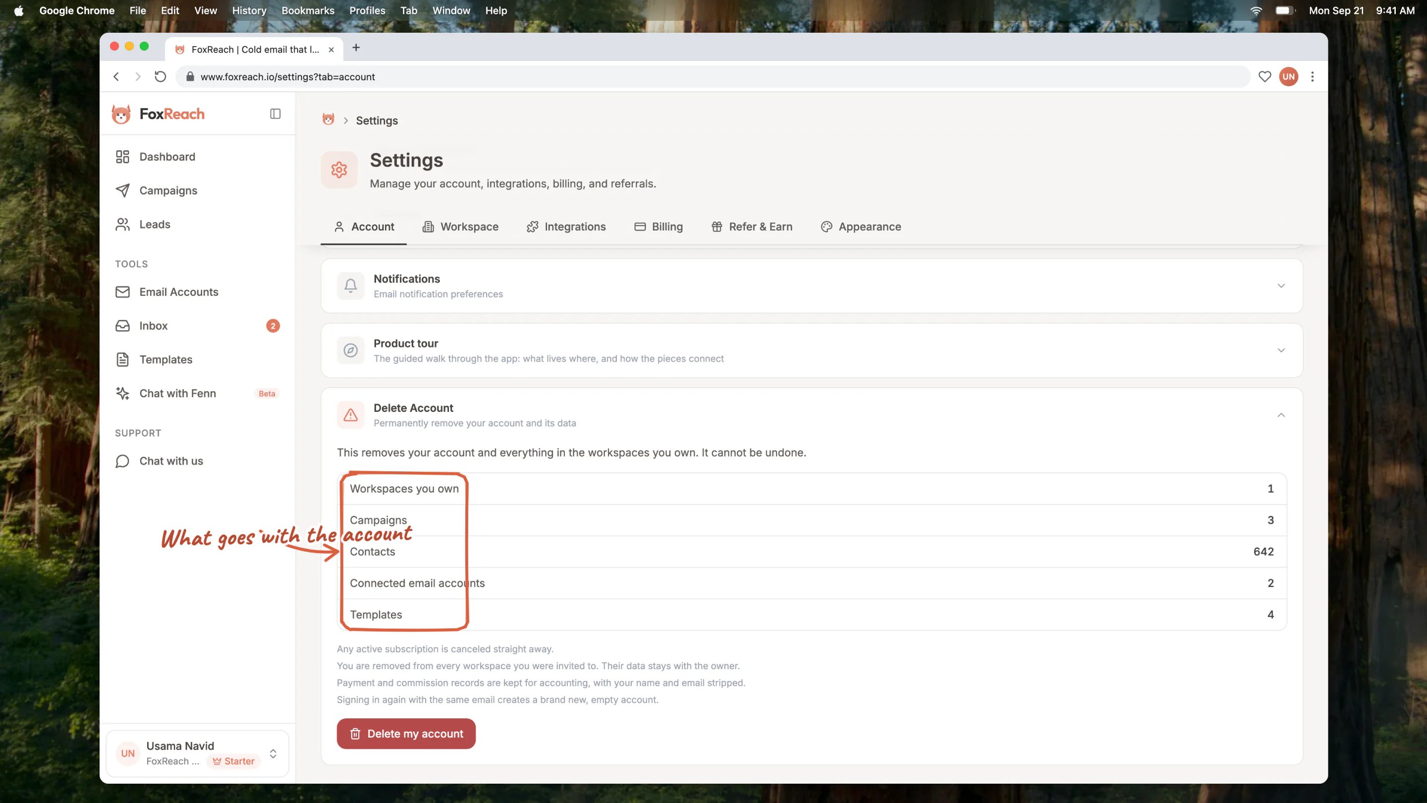This screenshot has height=803, width=1427.
Task: Open the Profiles menu in menu bar
Action: (x=367, y=10)
